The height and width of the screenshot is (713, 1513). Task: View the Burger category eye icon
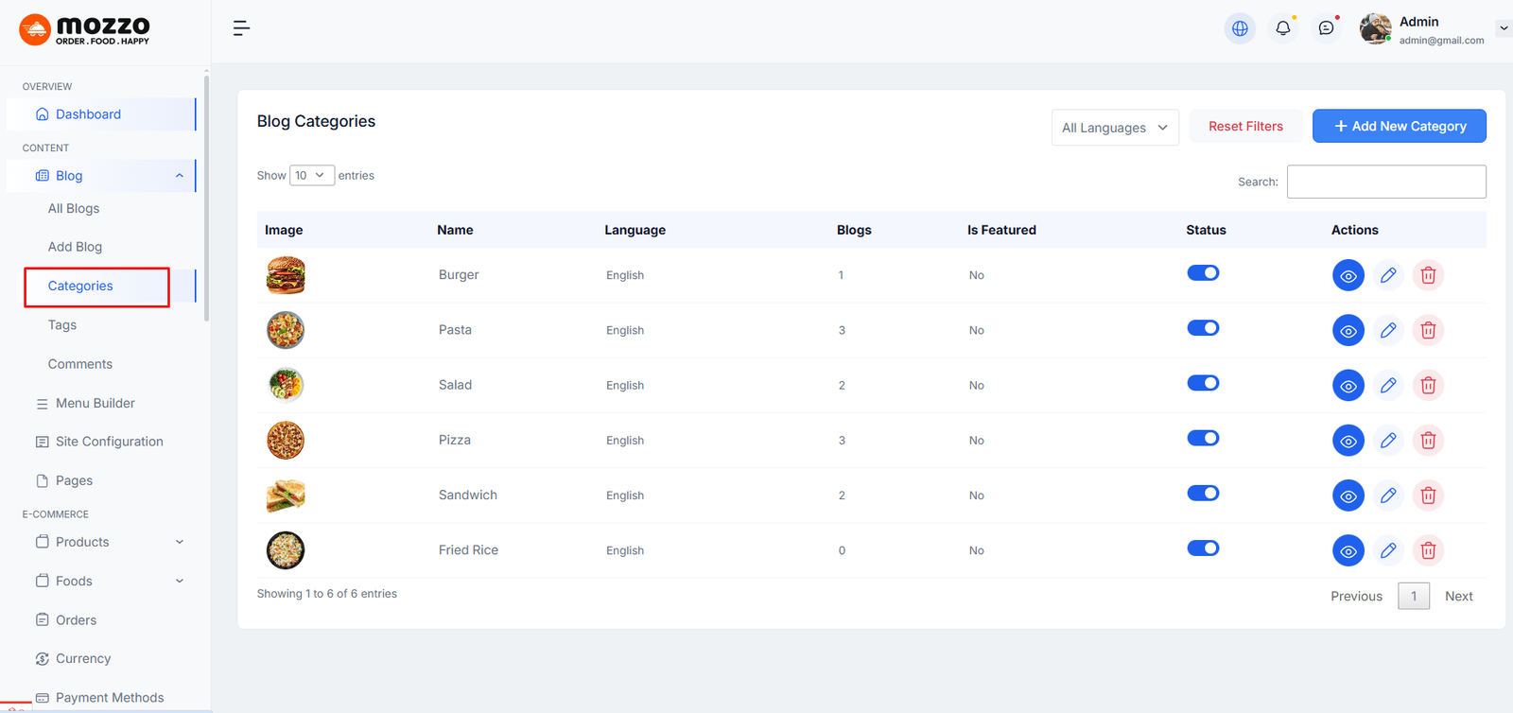coord(1348,276)
